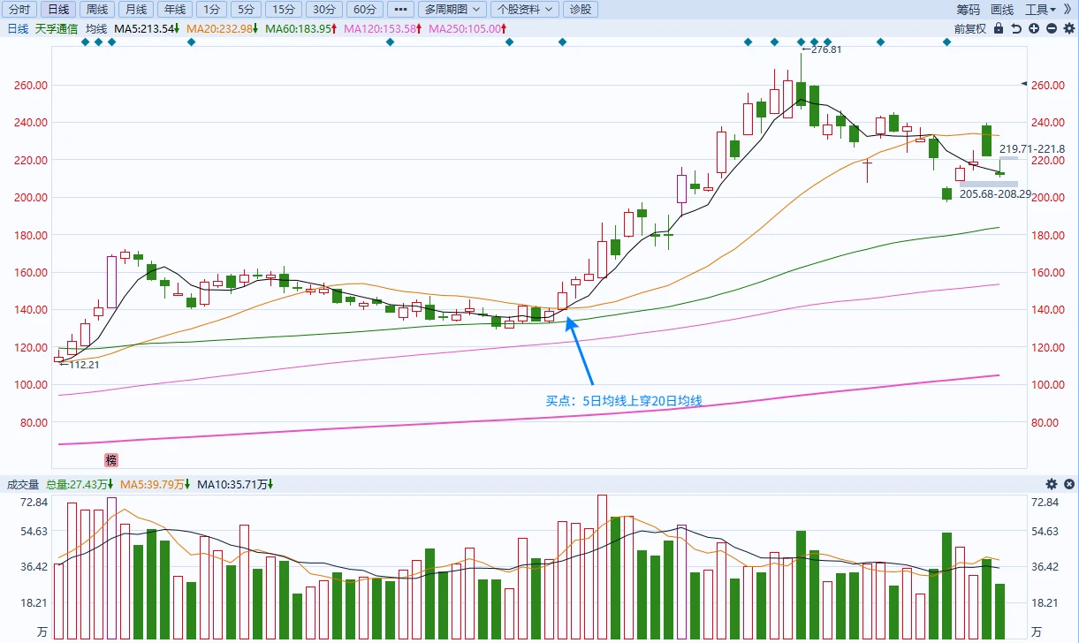Zoom in the K-line chart with the plus icon
Viewport: 1079px width, 643px height.
point(1034,28)
